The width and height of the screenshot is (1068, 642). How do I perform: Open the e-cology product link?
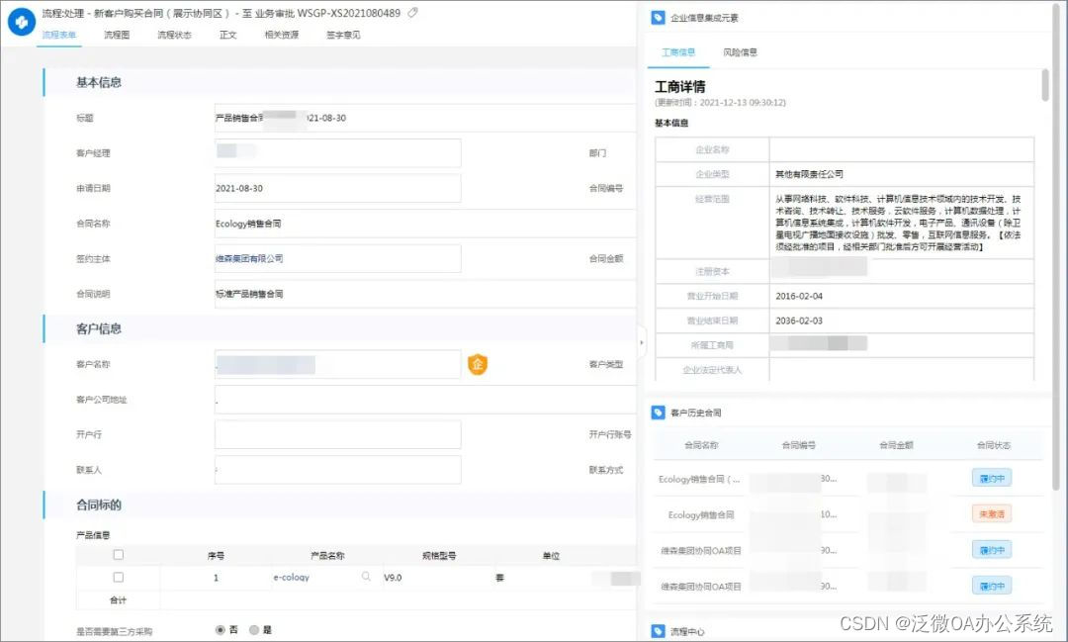[292, 578]
